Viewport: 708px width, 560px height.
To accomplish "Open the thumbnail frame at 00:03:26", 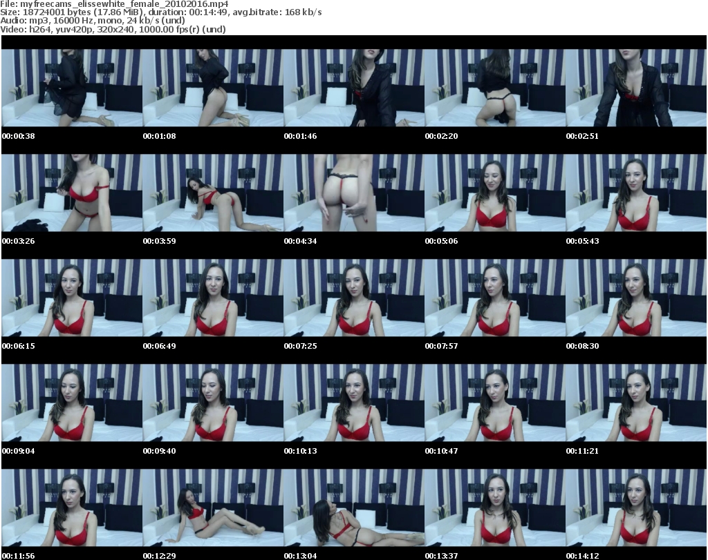I will pos(72,193).
